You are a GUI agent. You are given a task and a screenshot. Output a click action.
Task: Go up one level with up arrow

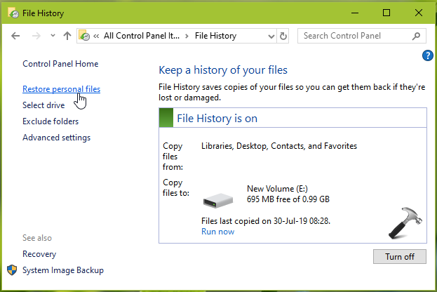pyautogui.click(x=67, y=36)
